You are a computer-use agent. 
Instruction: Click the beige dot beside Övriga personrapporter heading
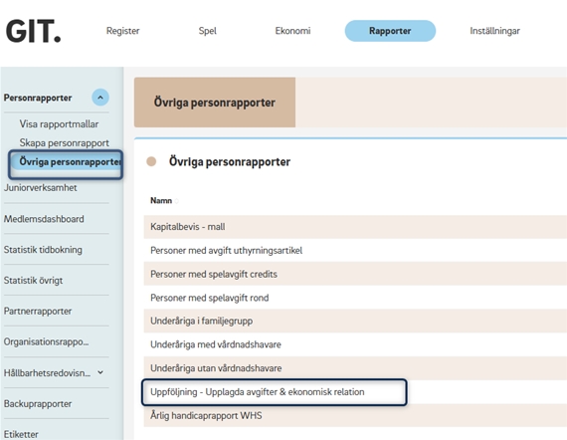pos(151,161)
